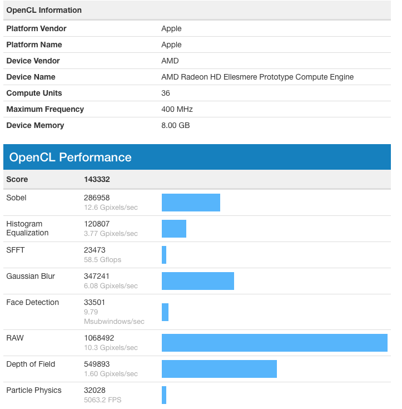Click the Gaussian Blur performance bar
The width and height of the screenshot is (402, 409).
tap(198, 281)
